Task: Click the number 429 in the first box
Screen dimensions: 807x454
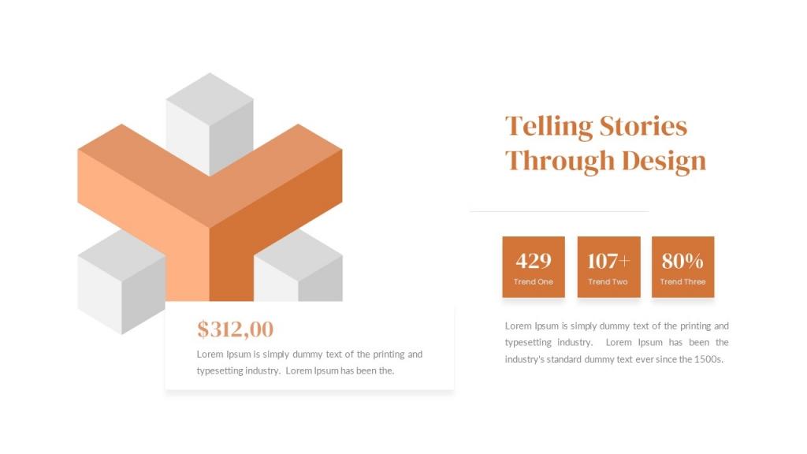Action: [534, 260]
